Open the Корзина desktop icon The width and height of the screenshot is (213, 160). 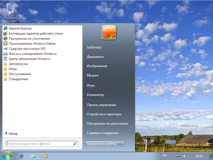(11, 11)
